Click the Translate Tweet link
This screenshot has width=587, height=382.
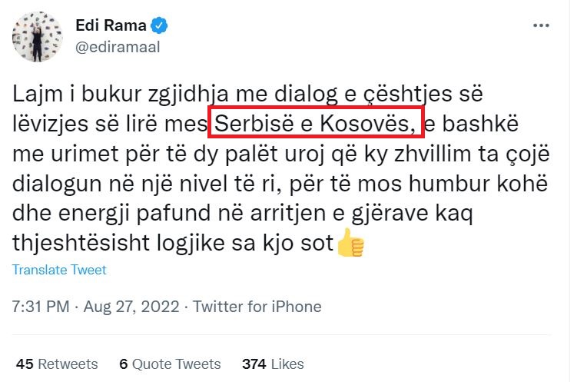59,270
